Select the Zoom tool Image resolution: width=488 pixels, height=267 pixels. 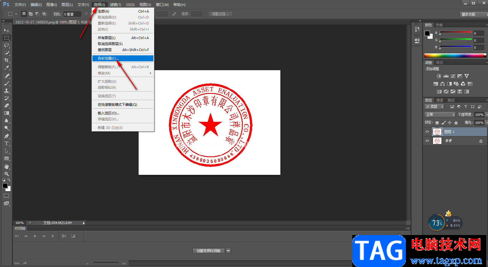7,174
